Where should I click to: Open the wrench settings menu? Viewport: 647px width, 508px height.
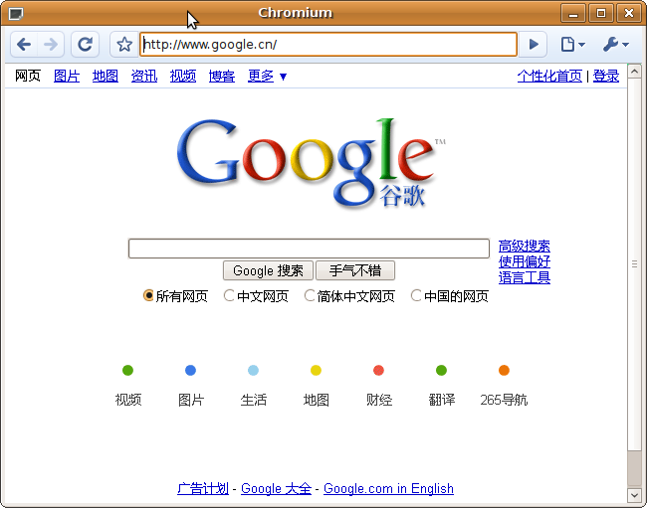(615, 44)
